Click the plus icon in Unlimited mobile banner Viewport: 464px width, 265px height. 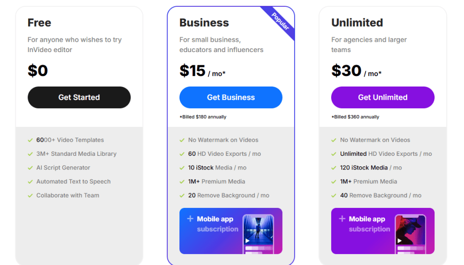pyautogui.click(x=342, y=219)
